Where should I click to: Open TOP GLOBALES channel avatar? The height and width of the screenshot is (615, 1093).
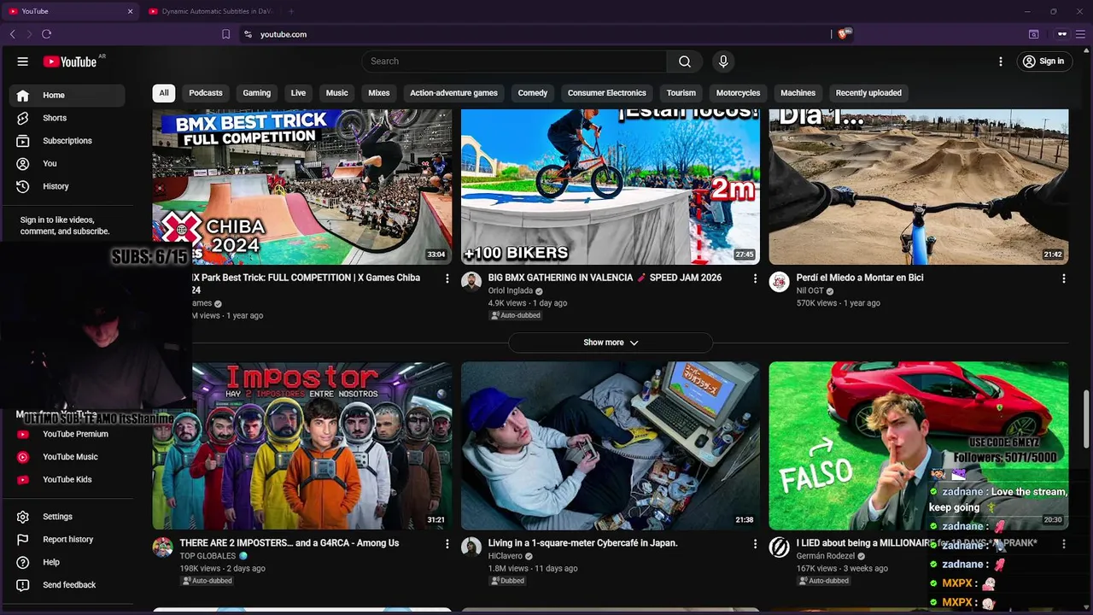point(163,548)
